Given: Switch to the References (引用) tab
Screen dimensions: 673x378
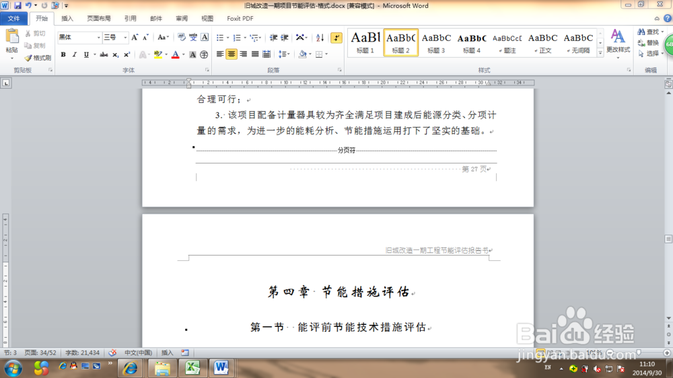Looking at the screenshot, I should point(130,18).
